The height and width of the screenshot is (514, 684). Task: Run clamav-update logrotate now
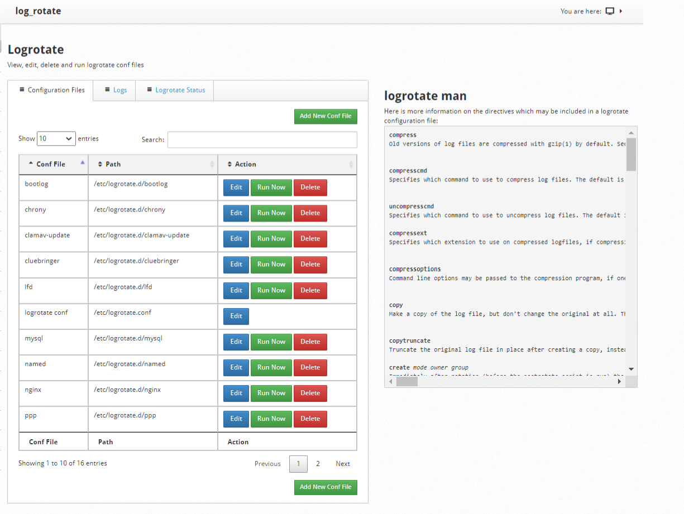click(x=271, y=239)
